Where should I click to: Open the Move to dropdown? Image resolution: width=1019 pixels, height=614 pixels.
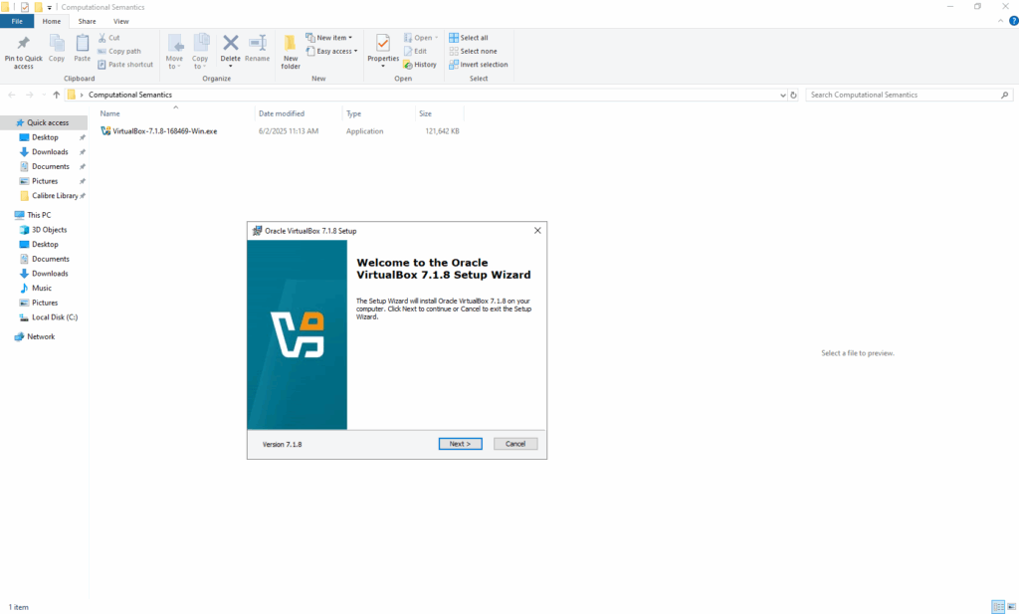[174, 52]
